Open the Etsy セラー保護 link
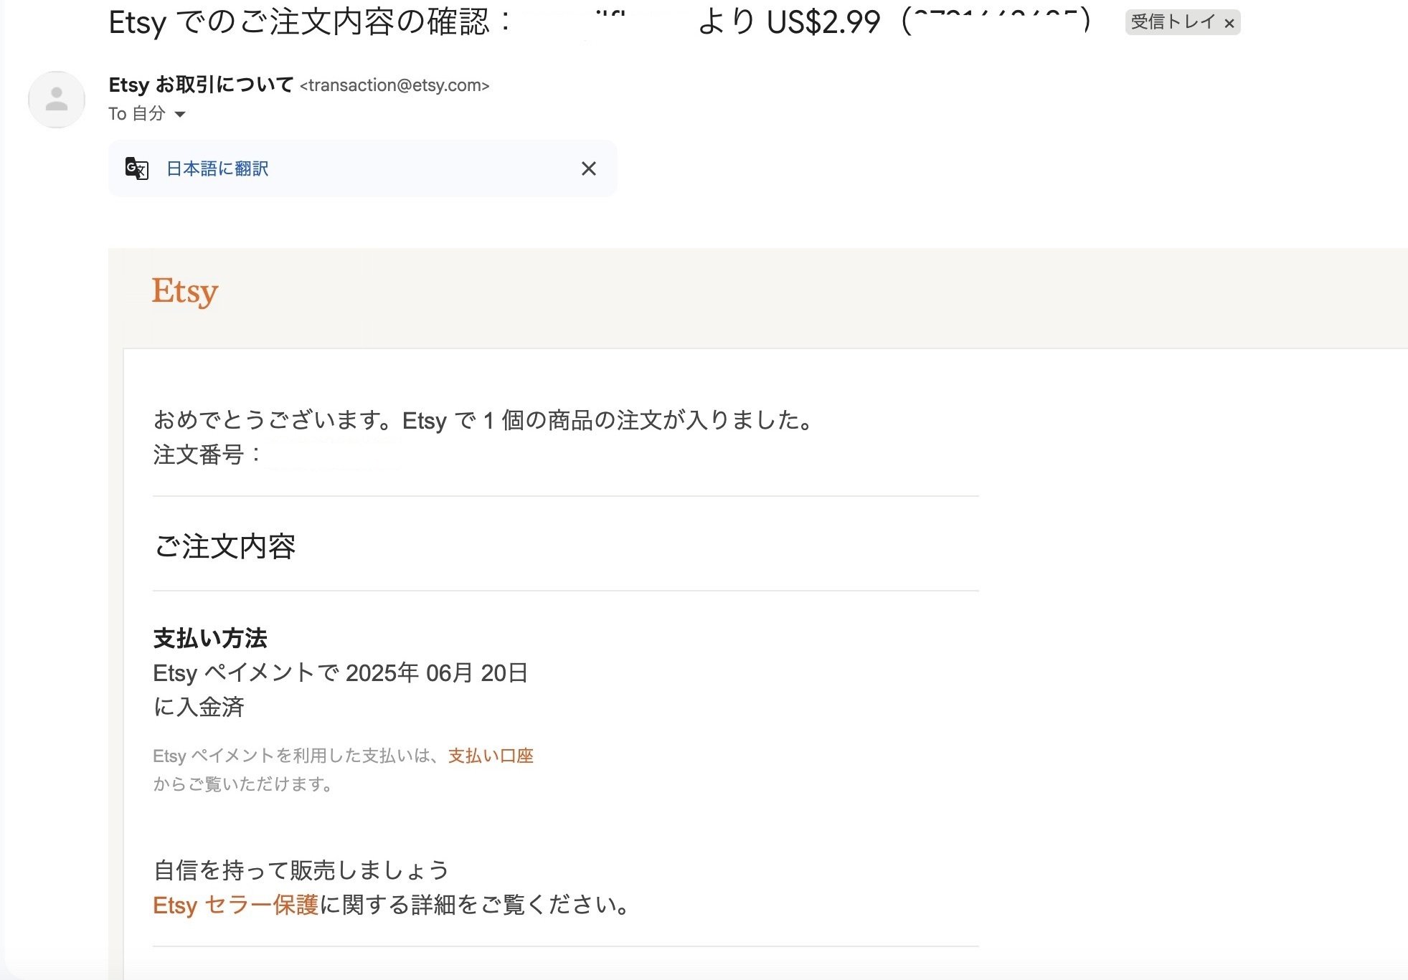This screenshot has width=1408, height=980. pyautogui.click(x=235, y=905)
